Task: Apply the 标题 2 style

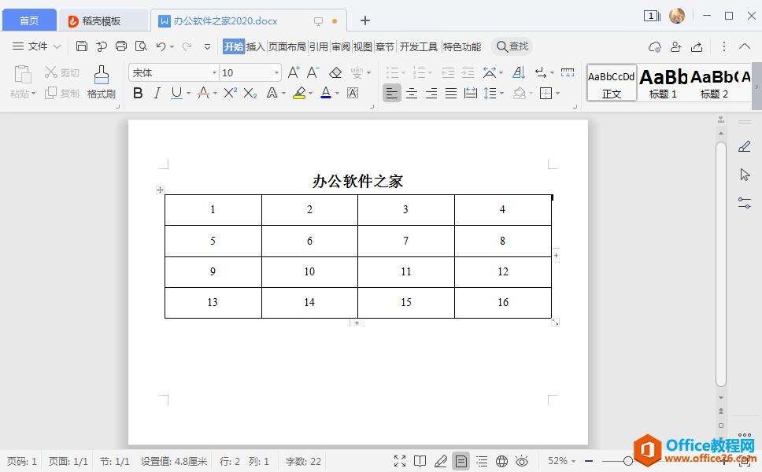Action: pos(715,83)
